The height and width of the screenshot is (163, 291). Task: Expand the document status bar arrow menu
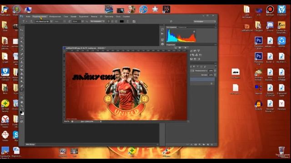coord(101,121)
